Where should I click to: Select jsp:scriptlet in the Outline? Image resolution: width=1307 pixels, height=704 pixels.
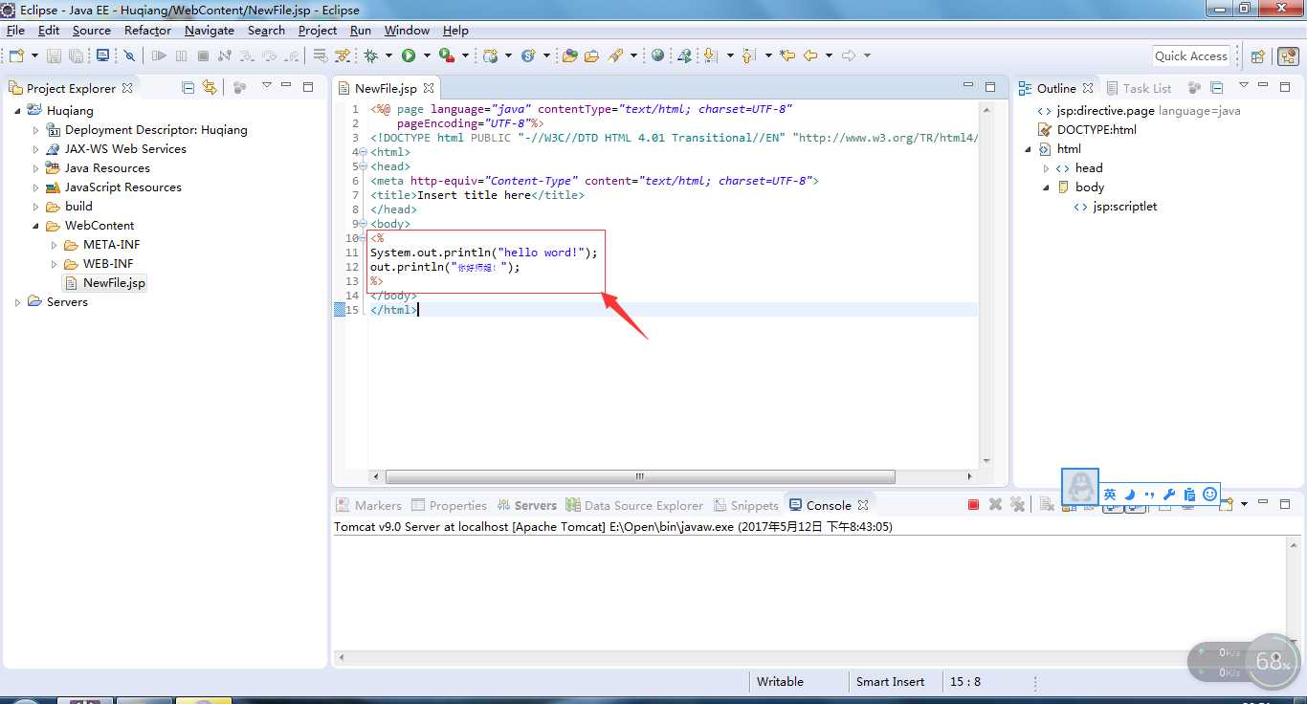click(x=1116, y=207)
